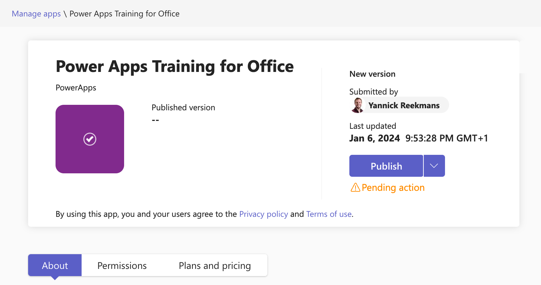Click Yannick Reekmans' profile avatar
The image size is (541, 285).
pyautogui.click(x=358, y=105)
